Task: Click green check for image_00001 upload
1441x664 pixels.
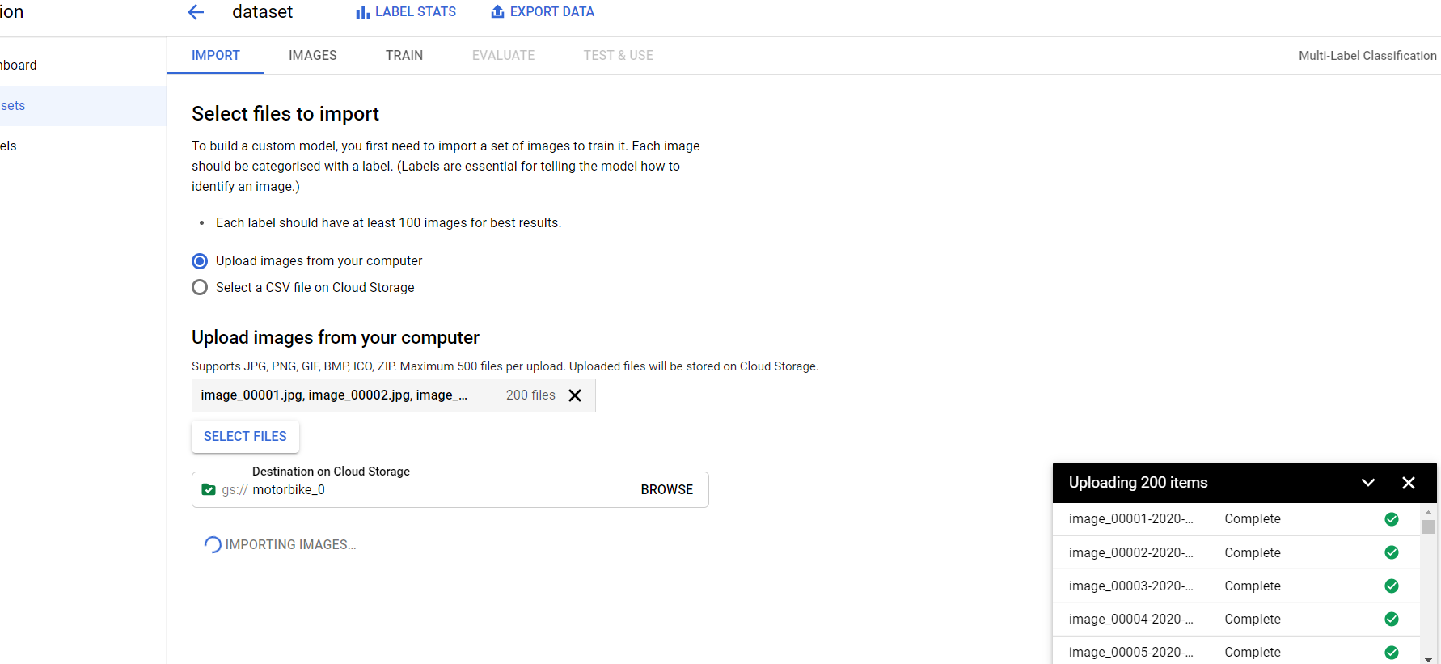Action: (x=1392, y=519)
